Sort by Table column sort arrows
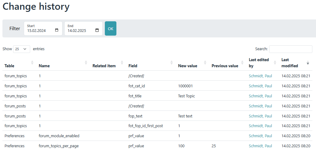Image resolution: width=316 pixels, height=150 pixels. pyautogui.click(x=32, y=63)
